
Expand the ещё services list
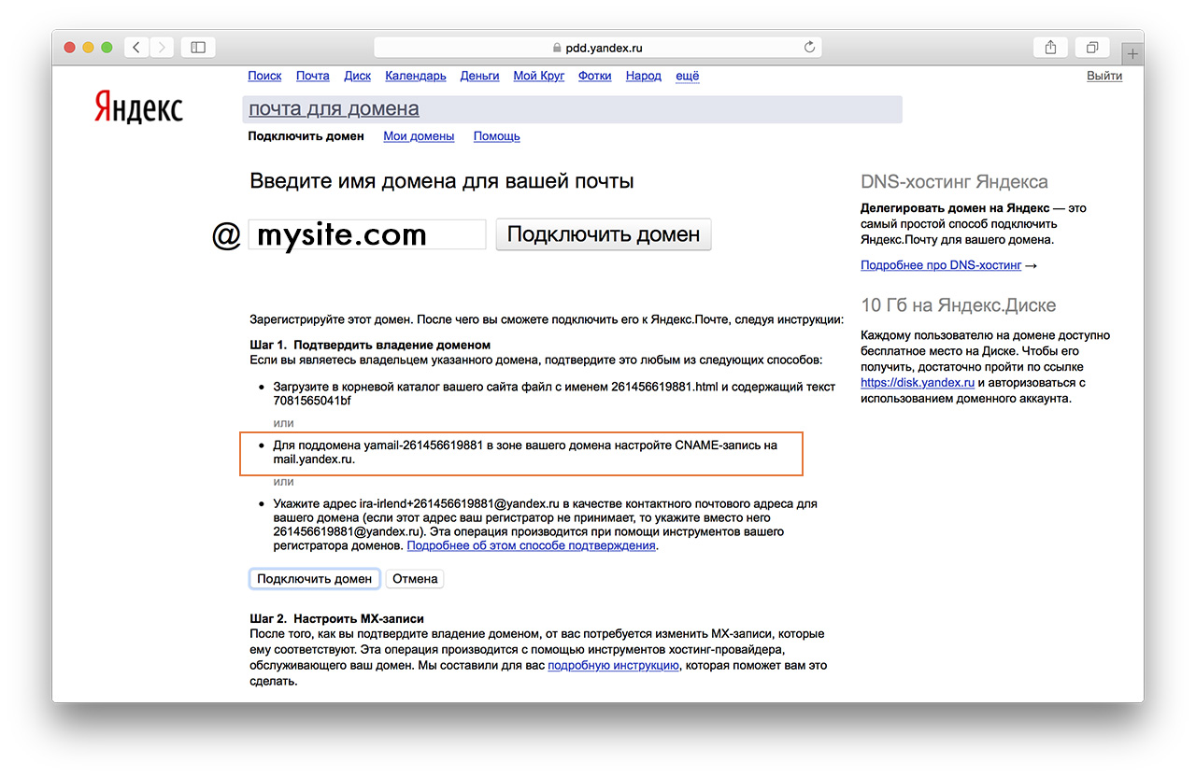(x=688, y=76)
